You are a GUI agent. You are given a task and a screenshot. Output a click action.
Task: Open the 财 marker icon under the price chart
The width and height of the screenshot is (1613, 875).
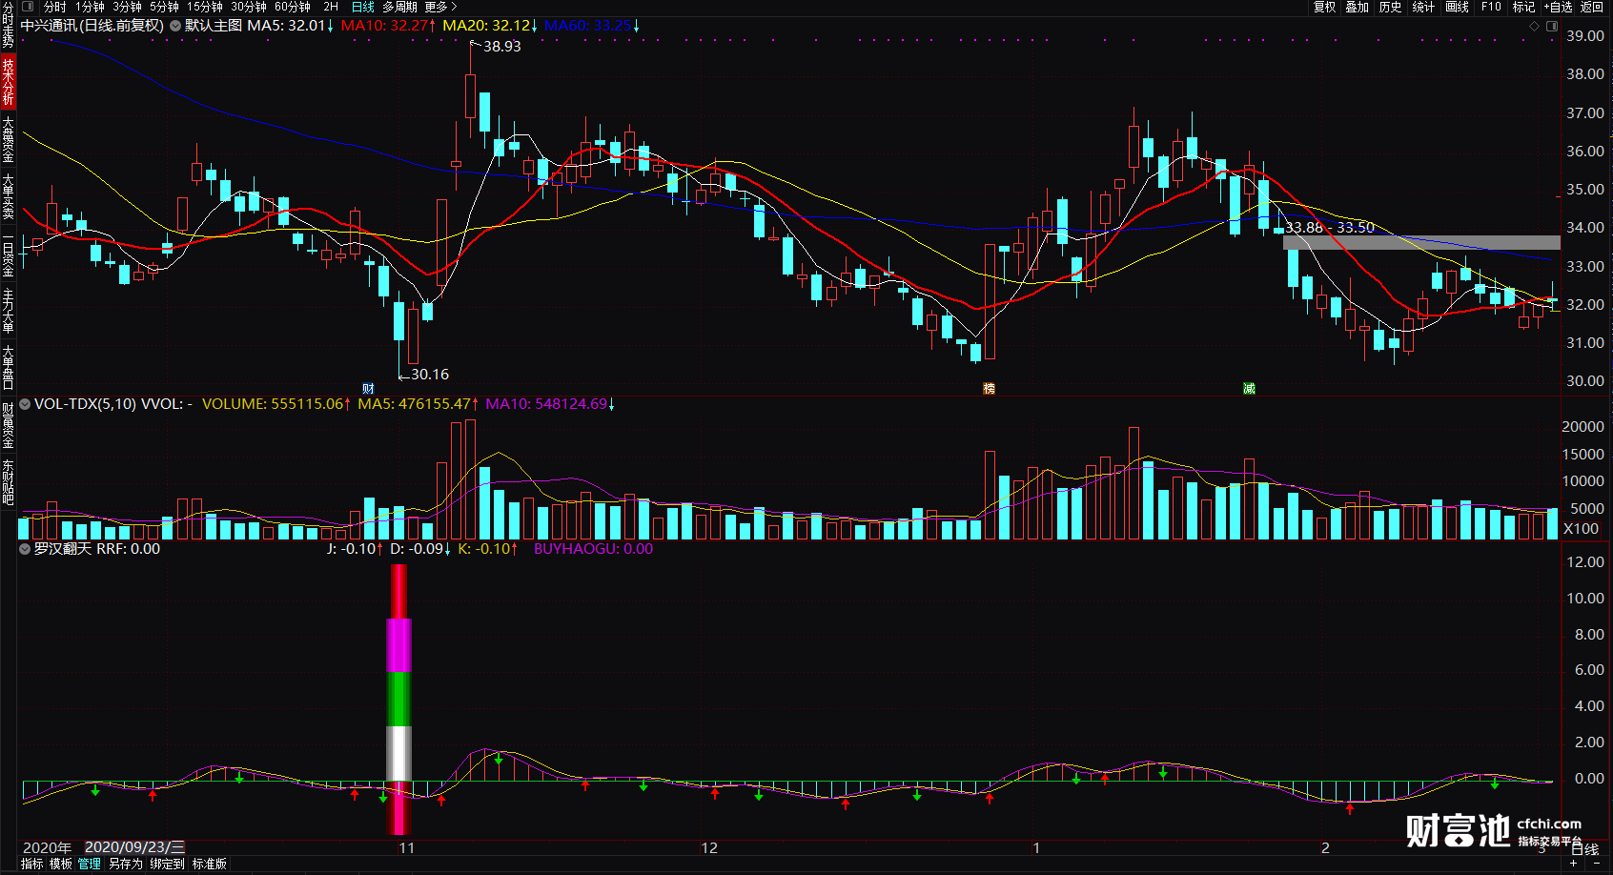tap(368, 389)
